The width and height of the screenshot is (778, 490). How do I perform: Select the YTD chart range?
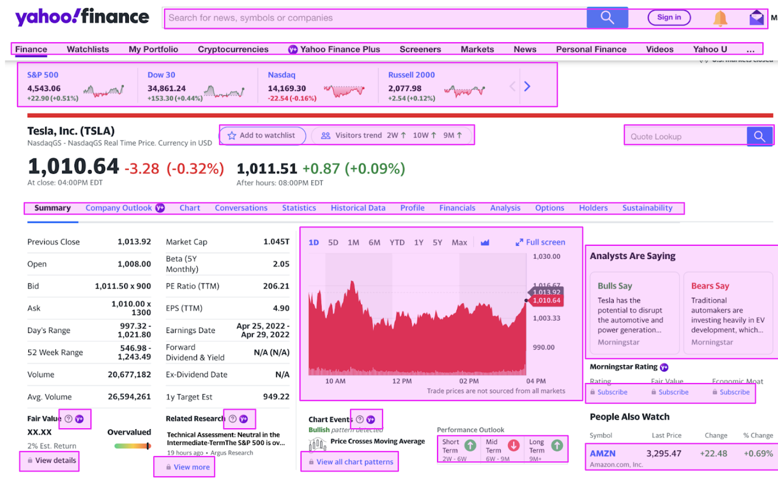[397, 242]
